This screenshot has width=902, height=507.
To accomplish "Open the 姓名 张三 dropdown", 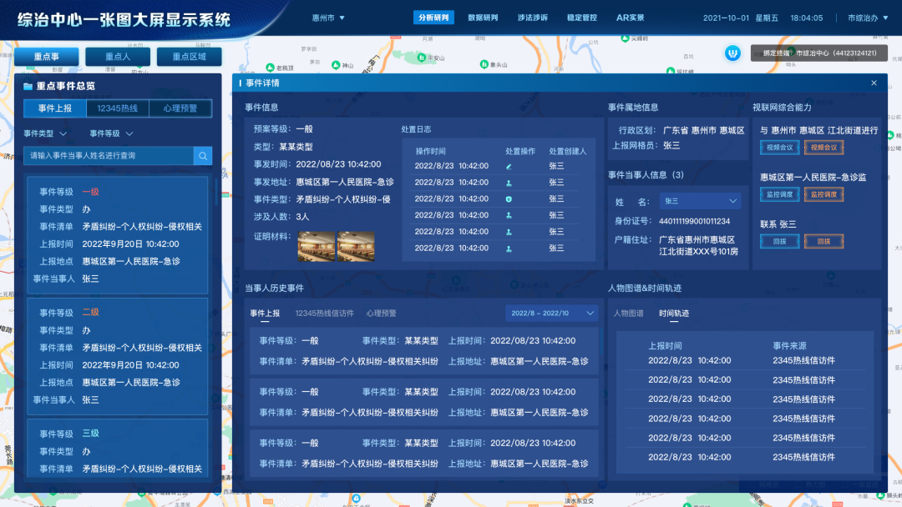I will click(x=699, y=201).
